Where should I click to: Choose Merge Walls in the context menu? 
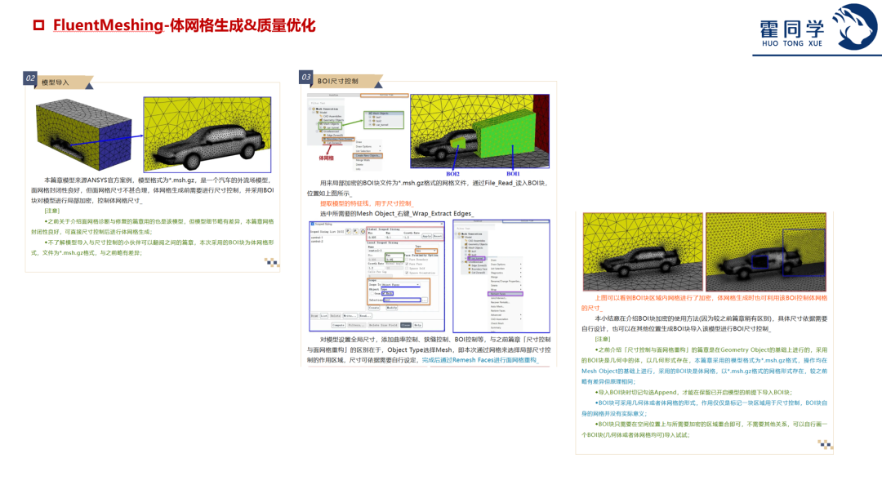tap(363, 160)
